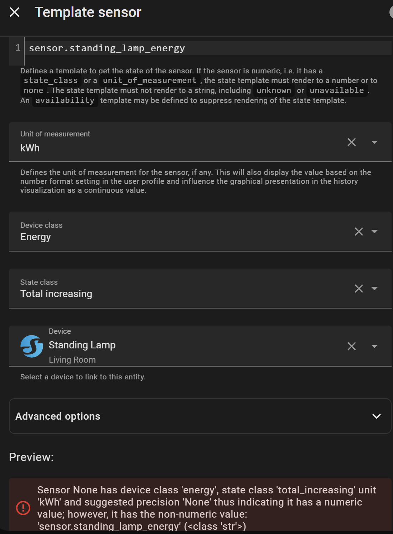Screen dimensions: 393x534
Task: Close the Template sensor dialog
Action: tap(15, 12)
